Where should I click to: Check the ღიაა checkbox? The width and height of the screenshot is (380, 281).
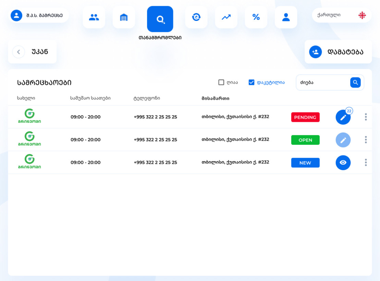click(x=221, y=82)
